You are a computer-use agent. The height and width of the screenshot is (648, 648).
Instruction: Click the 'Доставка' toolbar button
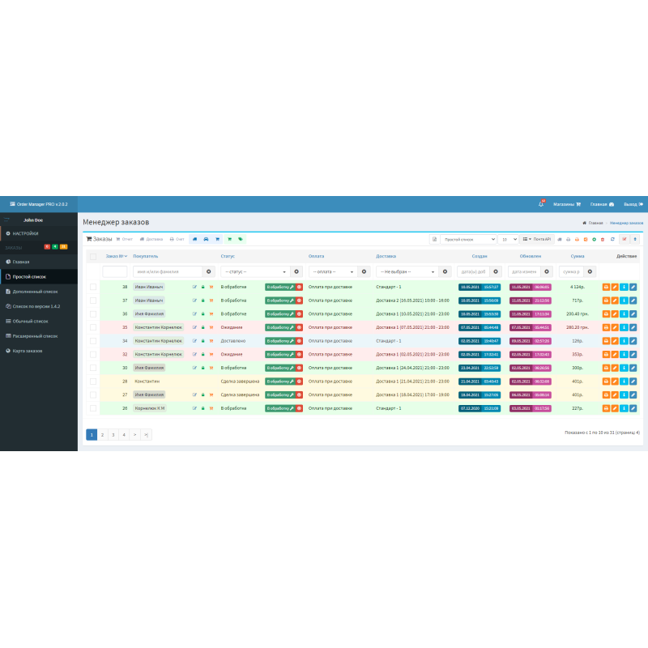pyautogui.click(x=151, y=239)
